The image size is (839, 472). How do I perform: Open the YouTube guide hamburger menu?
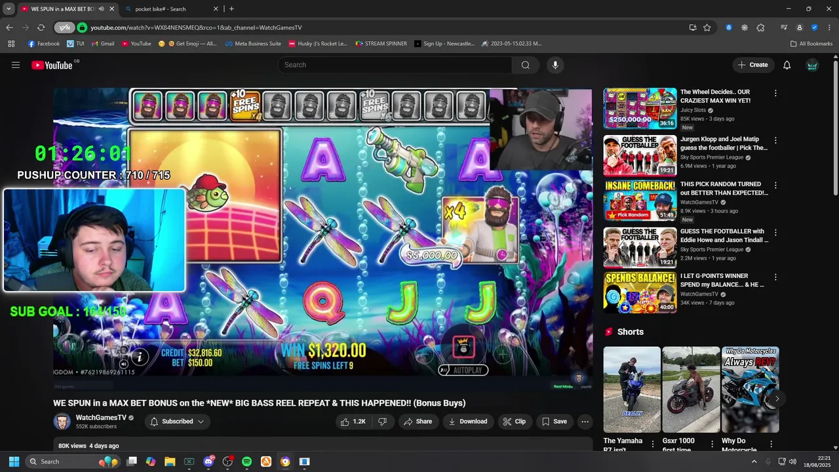[x=16, y=65]
